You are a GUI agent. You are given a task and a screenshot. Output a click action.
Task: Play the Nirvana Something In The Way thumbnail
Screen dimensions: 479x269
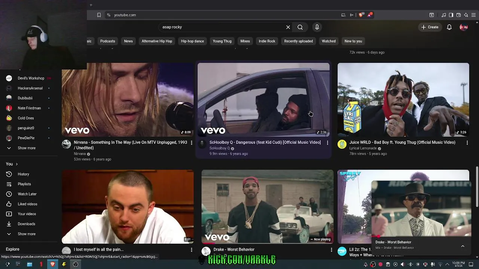click(128, 99)
